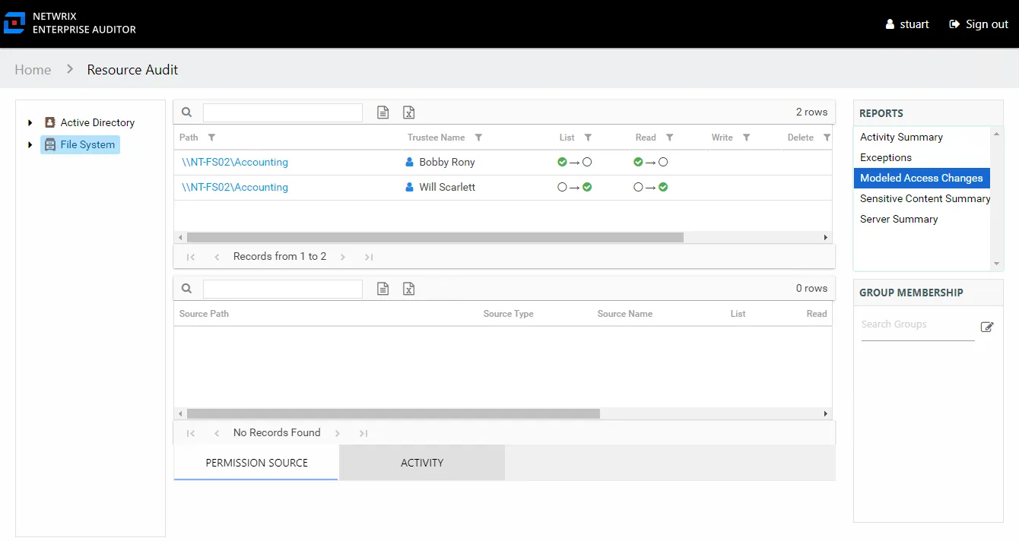Export the upper table to Excel icon
Viewport: 1019px width, 541px height.
click(x=408, y=112)
